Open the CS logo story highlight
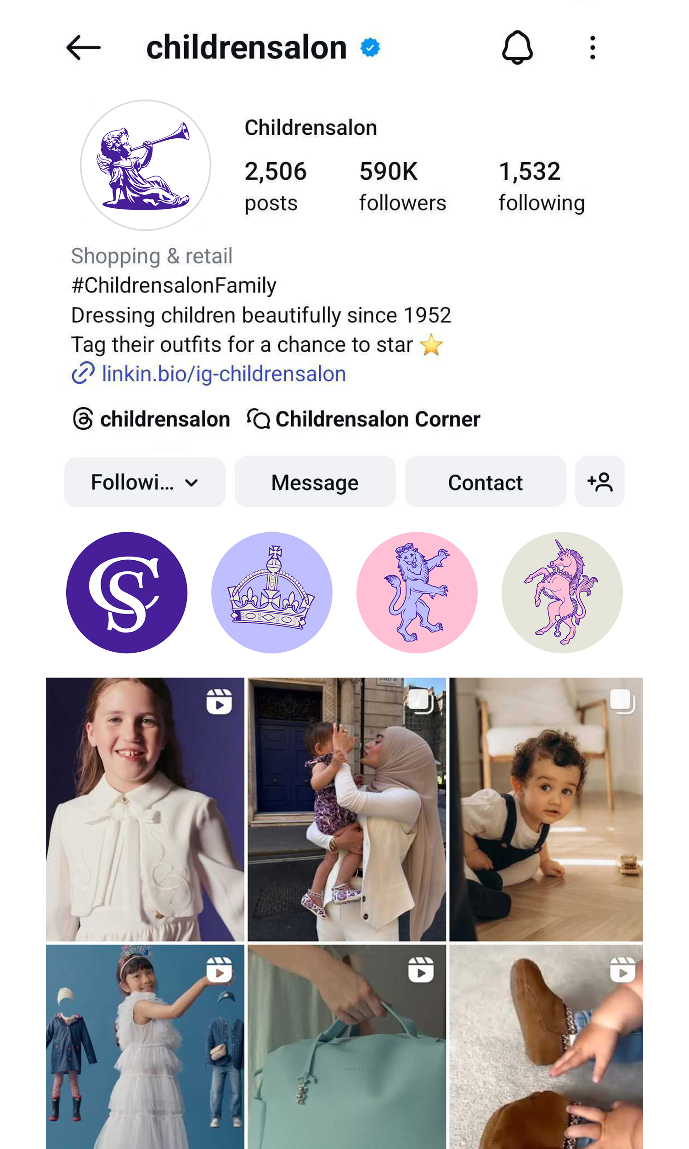Screen dimensions: 689x1149 click(x=127, y=592)
